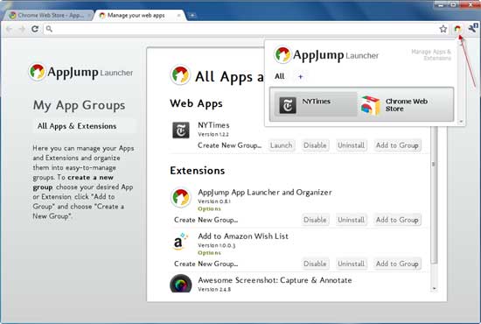Click AppJump logo in the popup

pos(326,55)
